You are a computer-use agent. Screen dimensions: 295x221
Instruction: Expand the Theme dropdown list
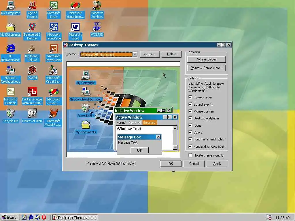[135, 54]
